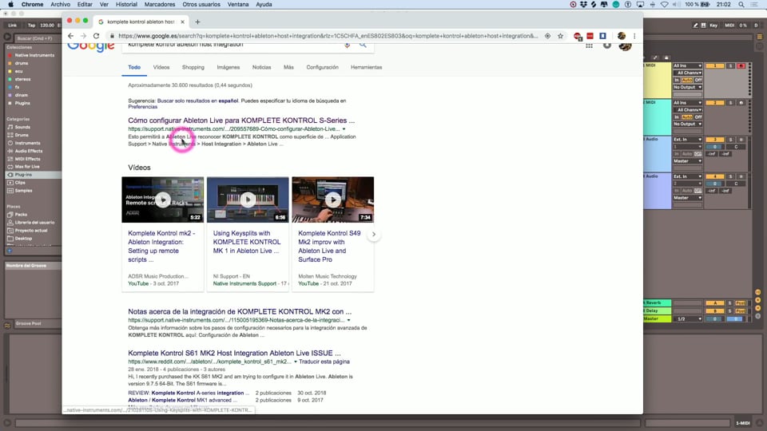Show more videos with right arrow
The height and width of the screenshot is (431, 767).
[x=374, y=234]
